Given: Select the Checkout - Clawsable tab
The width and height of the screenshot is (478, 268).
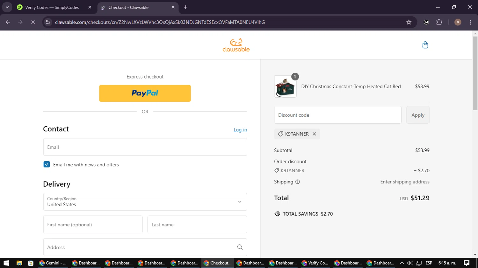Looking at the screenshot, I should [x=138, y=7].
